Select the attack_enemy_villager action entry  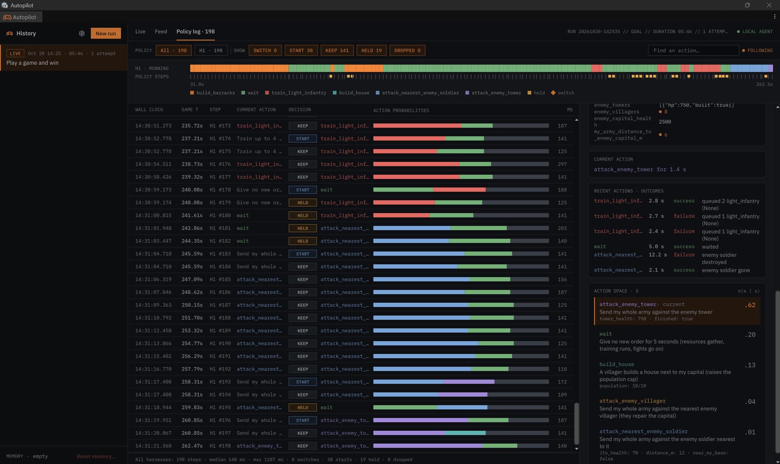677,408
